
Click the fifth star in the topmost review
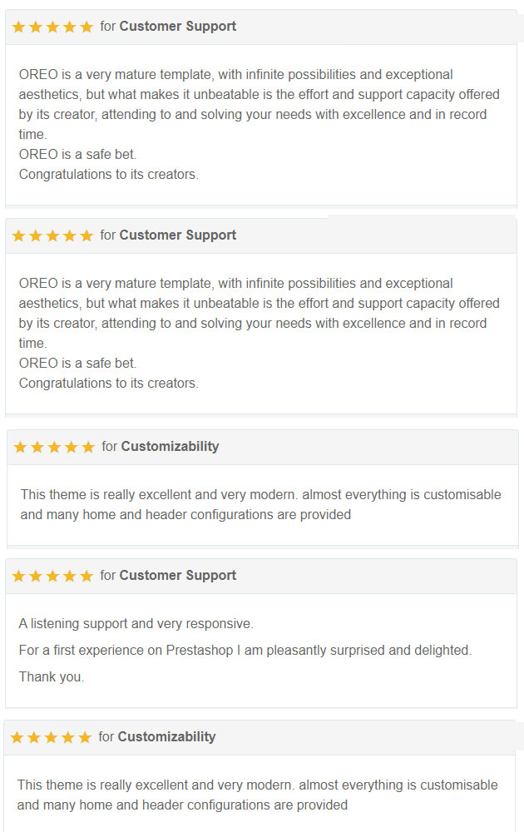[x=87, y=27]
